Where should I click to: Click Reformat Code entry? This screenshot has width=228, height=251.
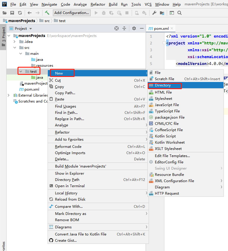click(x=98, y=146)
